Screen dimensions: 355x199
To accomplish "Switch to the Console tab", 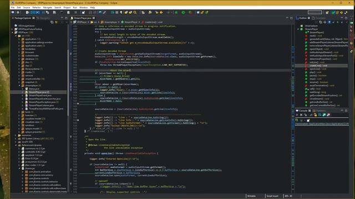I will (x=303, y=111).
